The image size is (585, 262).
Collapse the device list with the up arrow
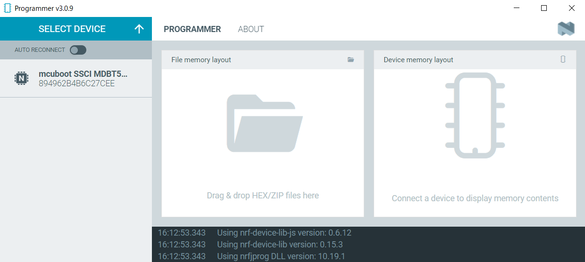point(139,29)
